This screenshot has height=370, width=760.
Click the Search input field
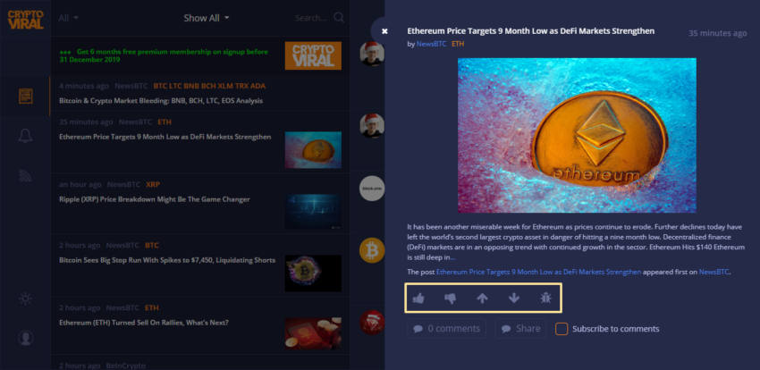(x=311, y=18)
